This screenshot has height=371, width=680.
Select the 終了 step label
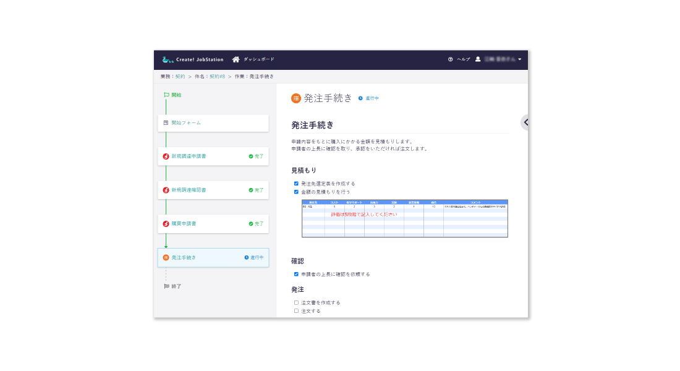click(176, 286)
